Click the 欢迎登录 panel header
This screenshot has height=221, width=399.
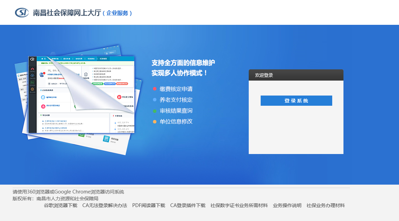(296, 75)
